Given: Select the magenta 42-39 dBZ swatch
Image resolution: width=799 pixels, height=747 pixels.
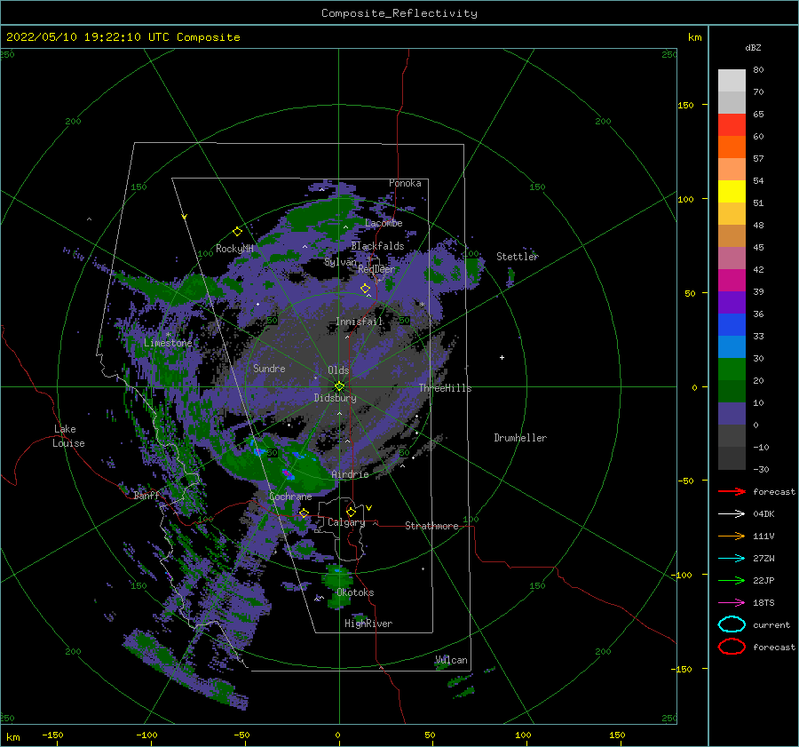Looking at the screenshot, I should coord(732,280).
